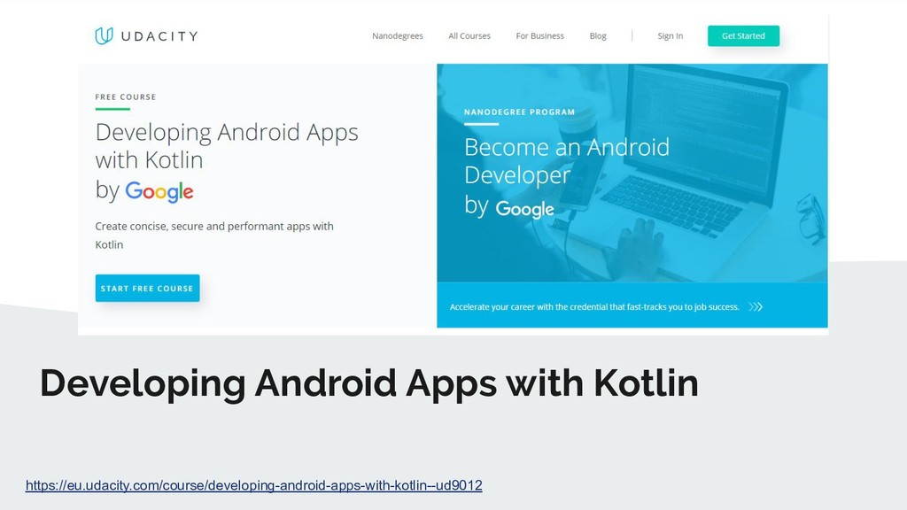The image size is (907, 510).
Task: Click the 'Create concise, secure and performant' description
Action: (214, 236)
